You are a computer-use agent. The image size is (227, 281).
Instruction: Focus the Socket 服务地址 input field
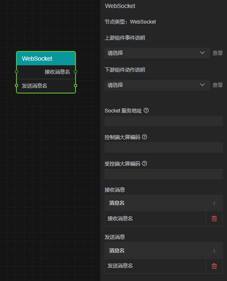tap(164, 121)
